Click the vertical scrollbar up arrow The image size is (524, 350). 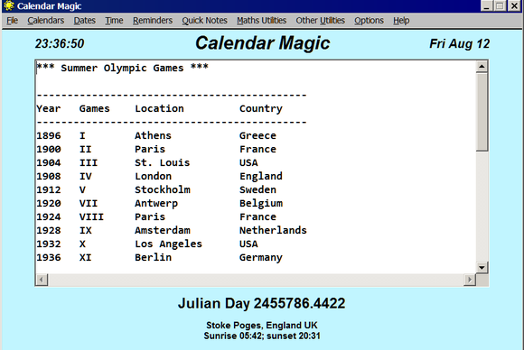tap(482, 67)
